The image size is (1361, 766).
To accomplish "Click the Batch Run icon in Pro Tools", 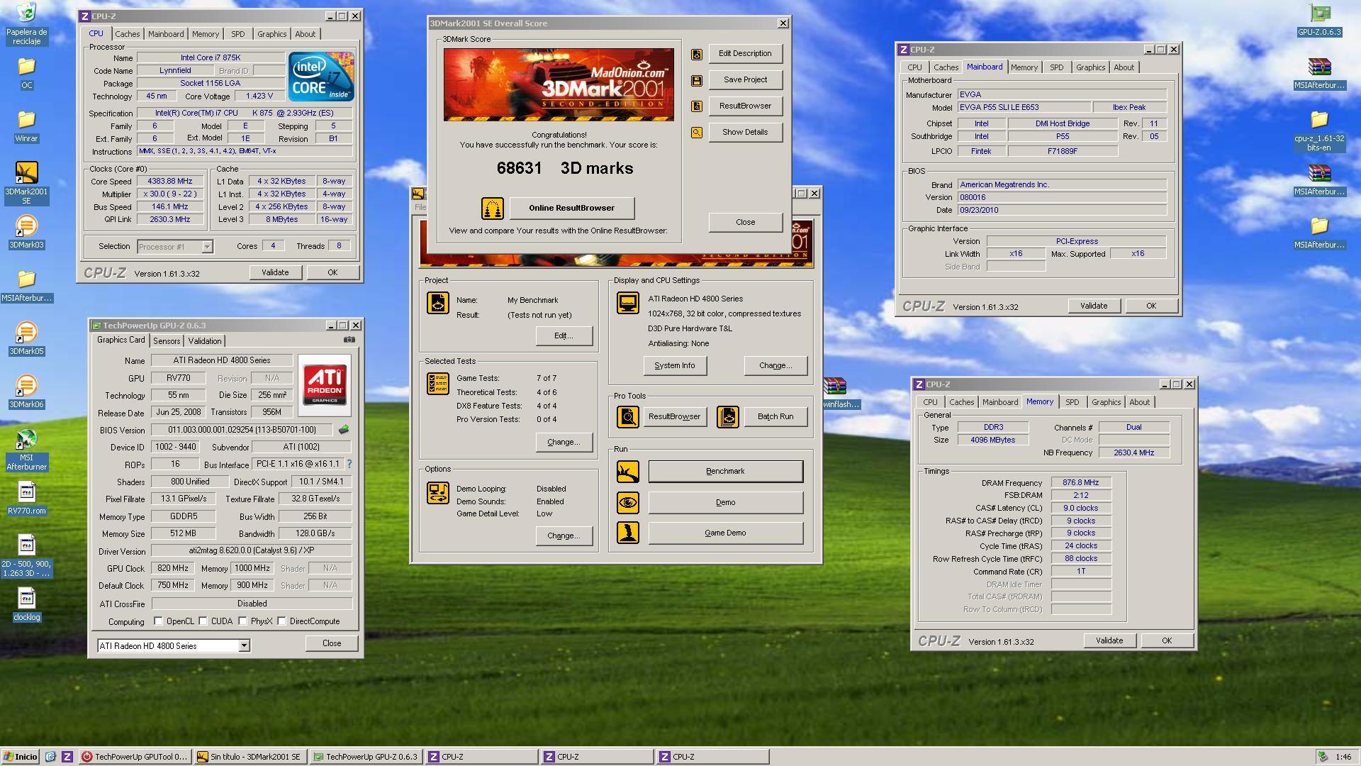I will point(728,417).
